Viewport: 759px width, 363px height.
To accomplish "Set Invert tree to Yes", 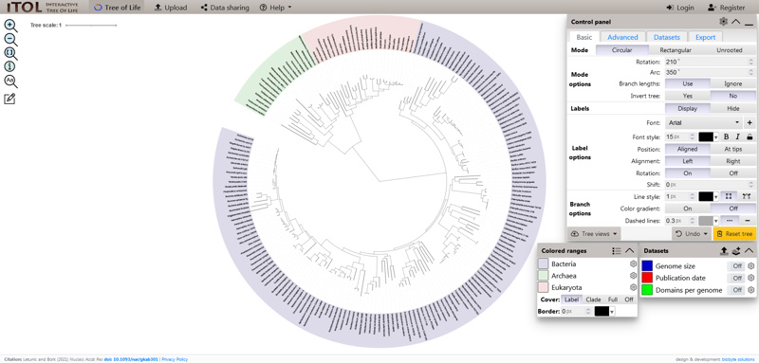I will coord(687,96).
